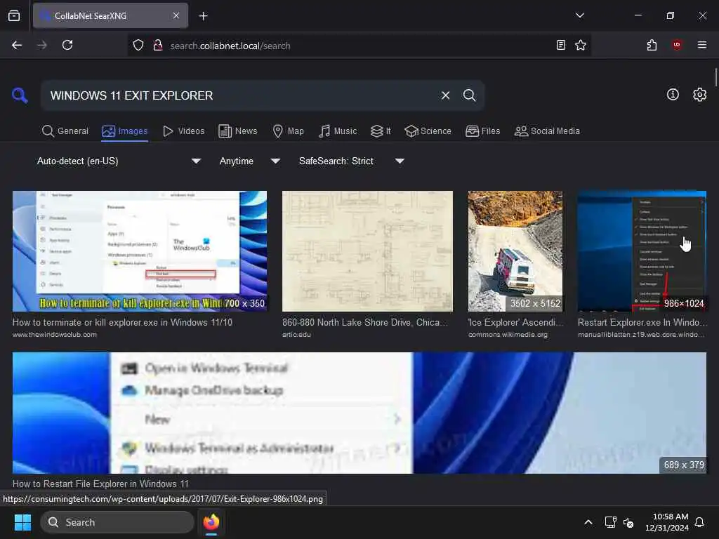Image resolution: width=719 pixels, height=539 pixels.
Task: Click the www.thewindowsclub.com source link
Action: 55,335
